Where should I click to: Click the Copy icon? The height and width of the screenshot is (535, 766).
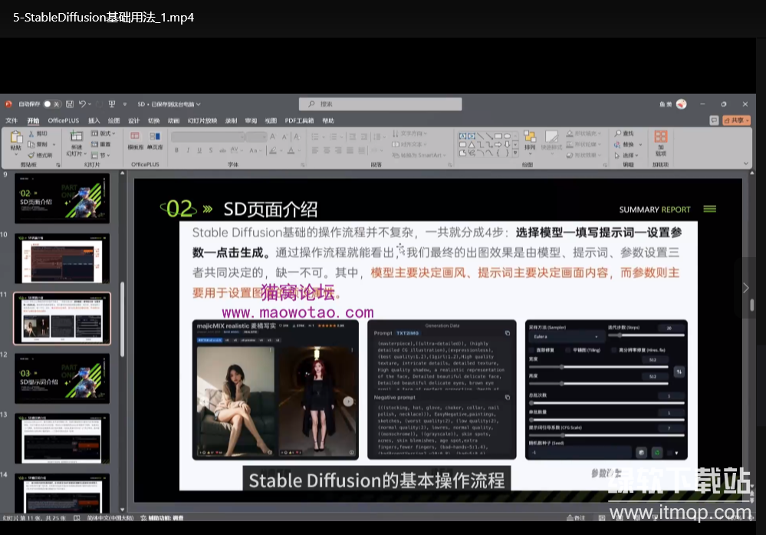pyautogui.click(x=31, y=144)
